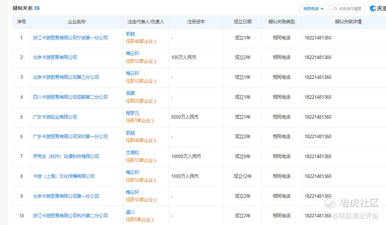Expand 任职48家企业 in row 6
Image resolution: width=386 pixels, height=225 pixels.
pyautogui.click(x=141, y=141)
